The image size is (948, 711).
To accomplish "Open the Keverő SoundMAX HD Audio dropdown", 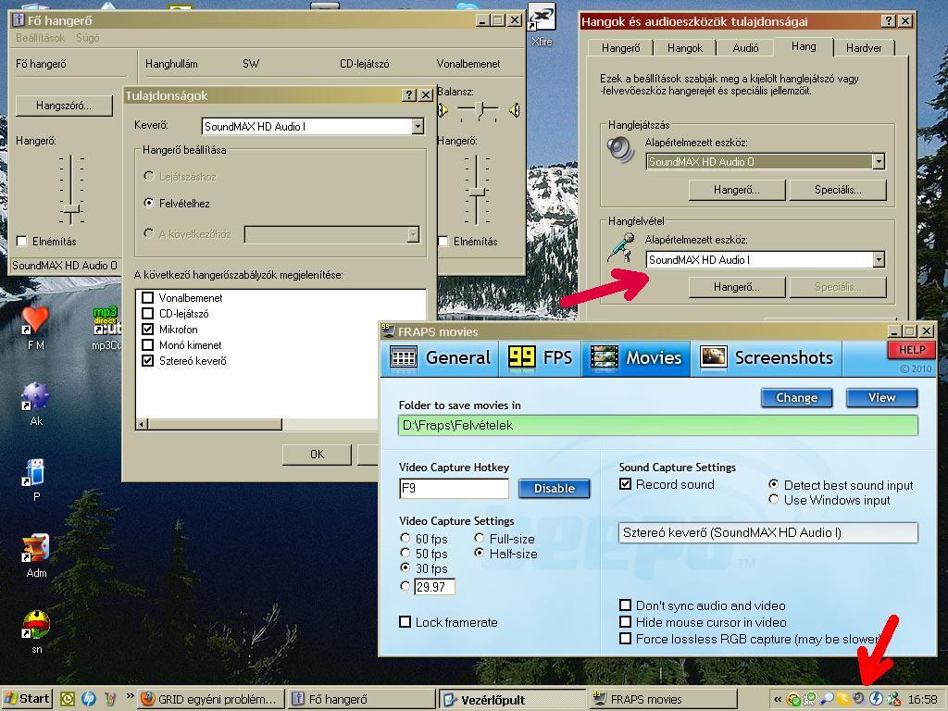I will point(418,126).
